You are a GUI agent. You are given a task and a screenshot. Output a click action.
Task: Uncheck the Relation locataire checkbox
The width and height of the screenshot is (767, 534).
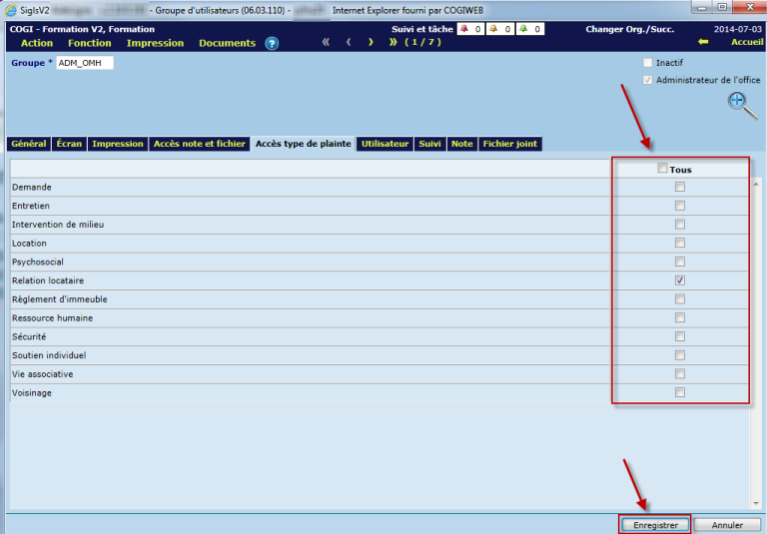pos(680,280)
